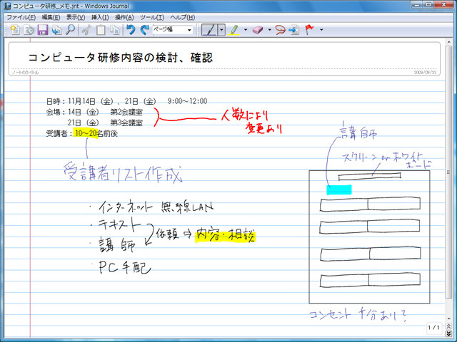Click the note title コンピュータ研修内容の検討、確認
The height and width of the screenshot is (342, 457).
[121, 58]
